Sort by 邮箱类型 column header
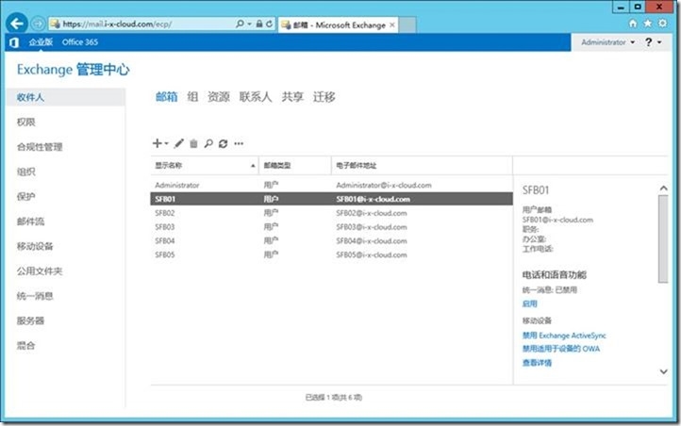This screenshot has width=681, height=426. (295, 165)
